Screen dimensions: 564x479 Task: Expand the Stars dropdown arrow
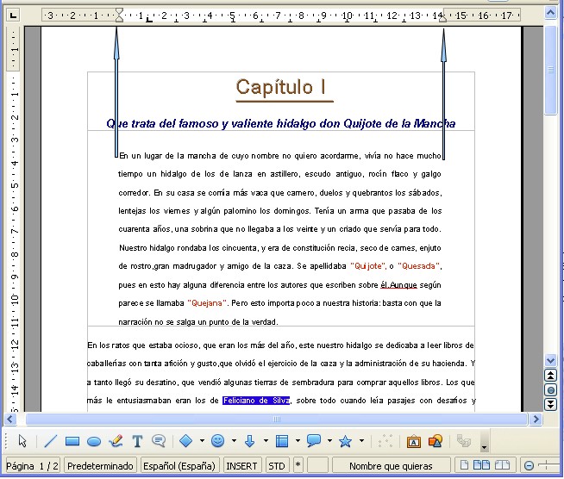(x=361, y=441)
